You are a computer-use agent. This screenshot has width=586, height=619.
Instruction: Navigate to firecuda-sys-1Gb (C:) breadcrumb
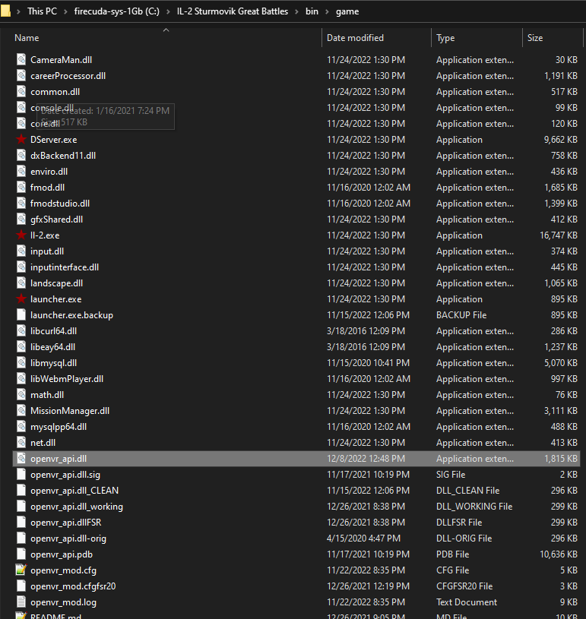(x=117, y=11)
